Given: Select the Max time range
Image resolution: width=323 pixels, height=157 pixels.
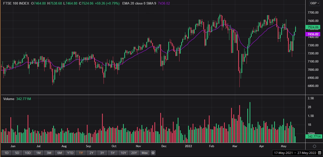Looking at the screenshot, I should tap(145, 153).
